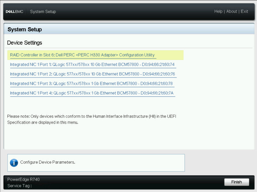Click the 'System Setup' text beside the Dell logo
Screen dimensions: 257x192
(43, 12)
